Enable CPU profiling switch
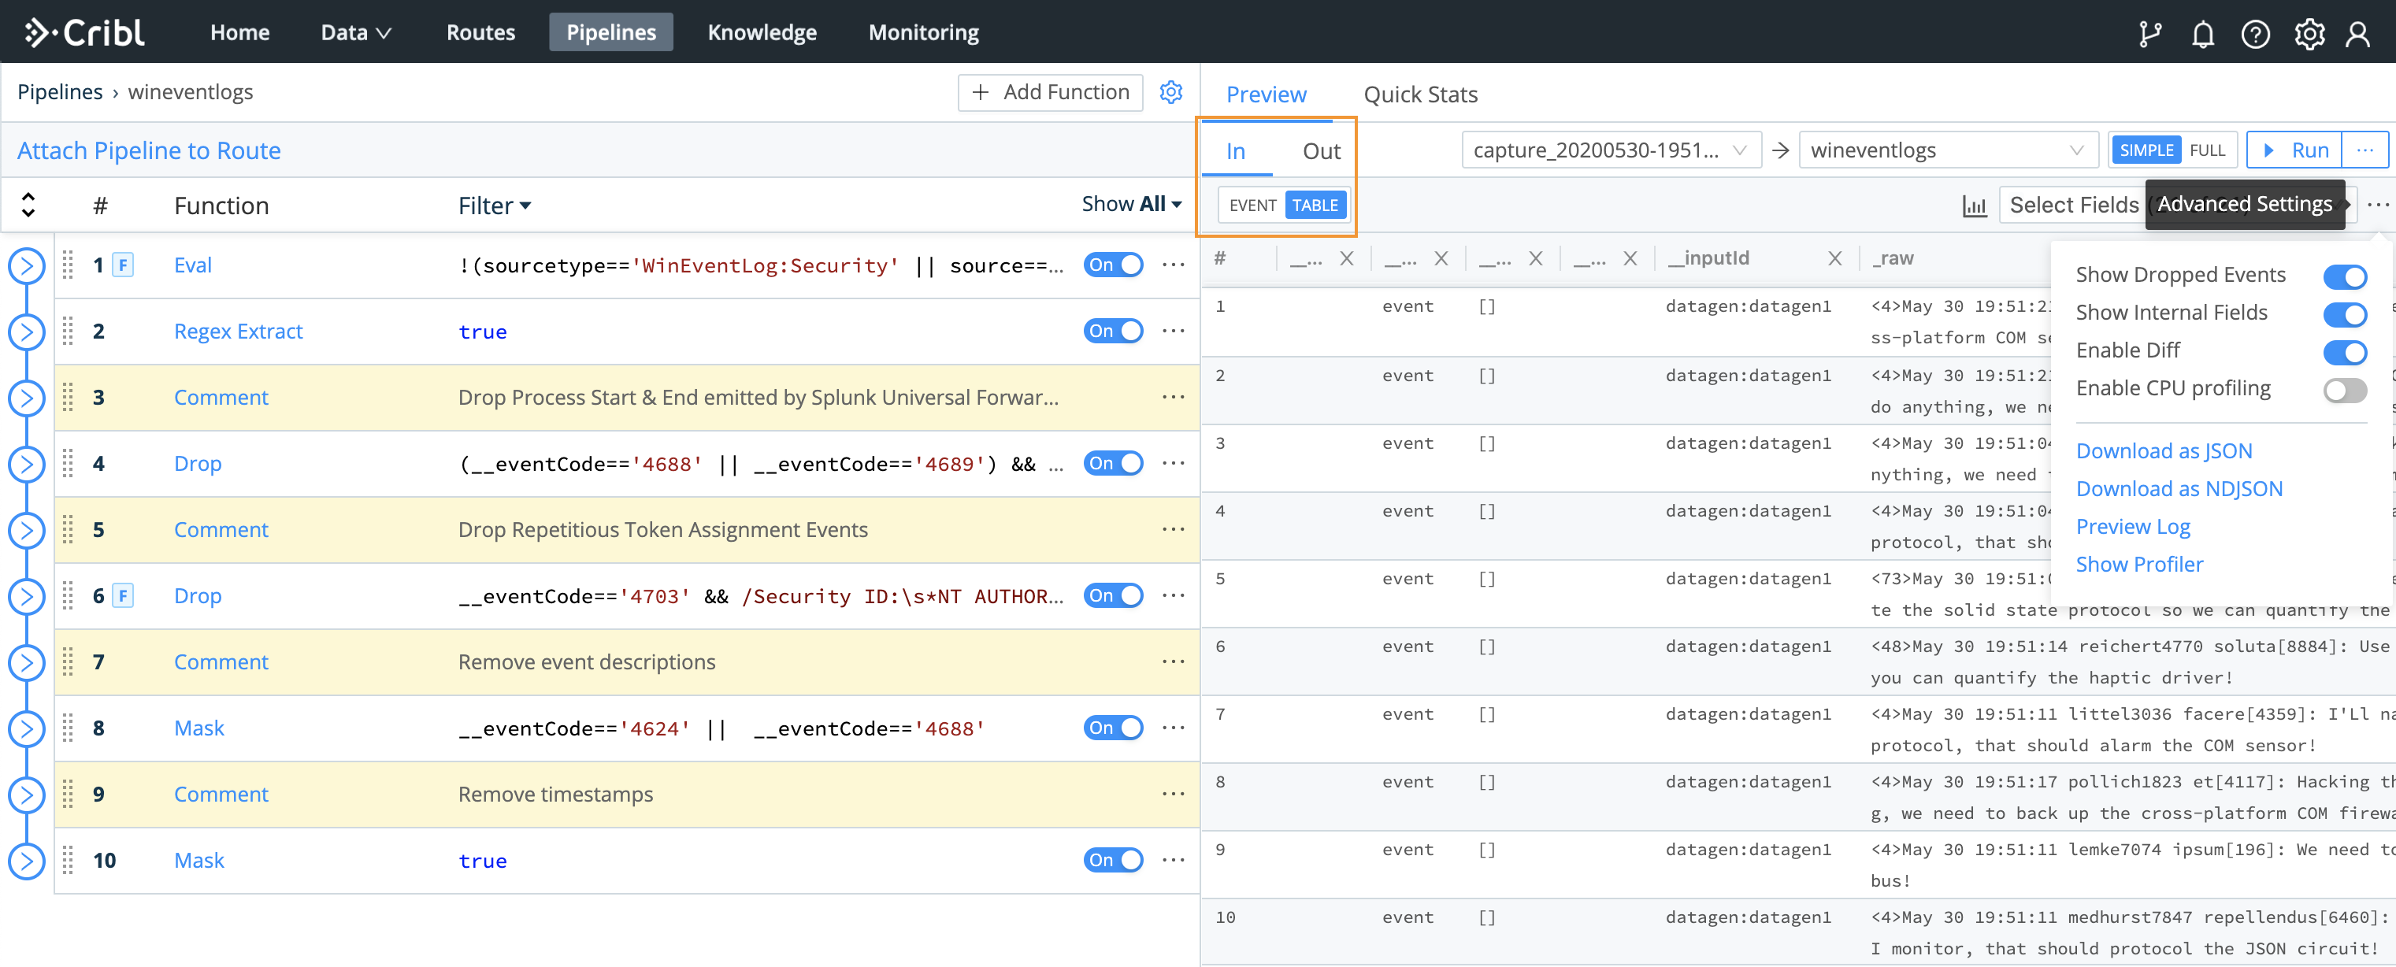Screen dimensions: 2396x967 2344,390
